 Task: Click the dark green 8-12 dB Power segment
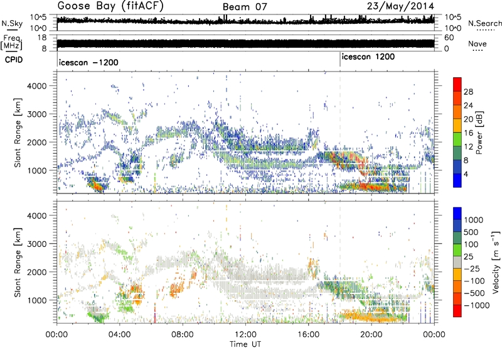(x=457, y=153)
